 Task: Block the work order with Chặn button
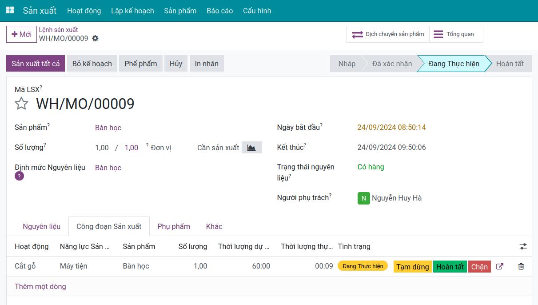point(479,267)
